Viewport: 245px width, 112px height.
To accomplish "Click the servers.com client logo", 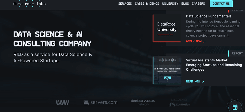I will 100,102.
